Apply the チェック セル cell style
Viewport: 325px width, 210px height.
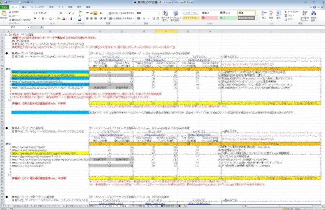(246, 18)
